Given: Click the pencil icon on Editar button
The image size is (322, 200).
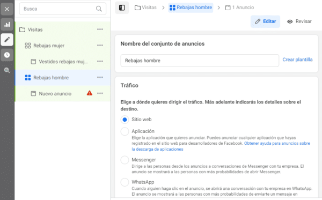Looking at the screenshot, I should coord(258,21).
